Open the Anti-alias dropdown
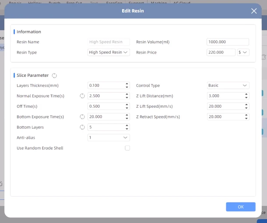The image size is (267, 223). click(x=109, y=137)
